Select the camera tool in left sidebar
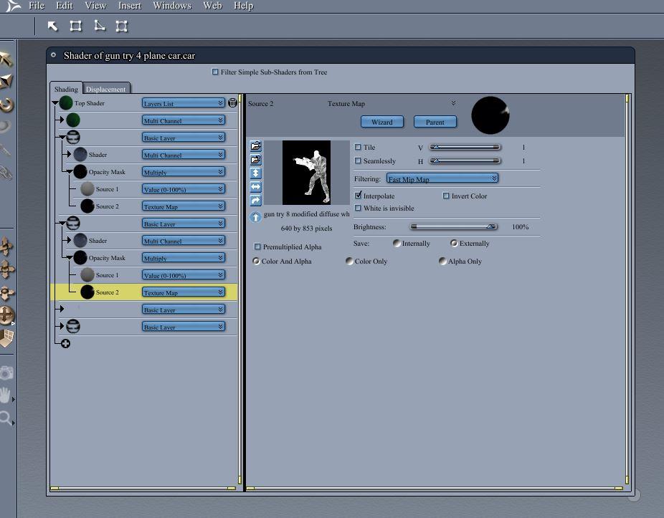 [x=6, y=373]
